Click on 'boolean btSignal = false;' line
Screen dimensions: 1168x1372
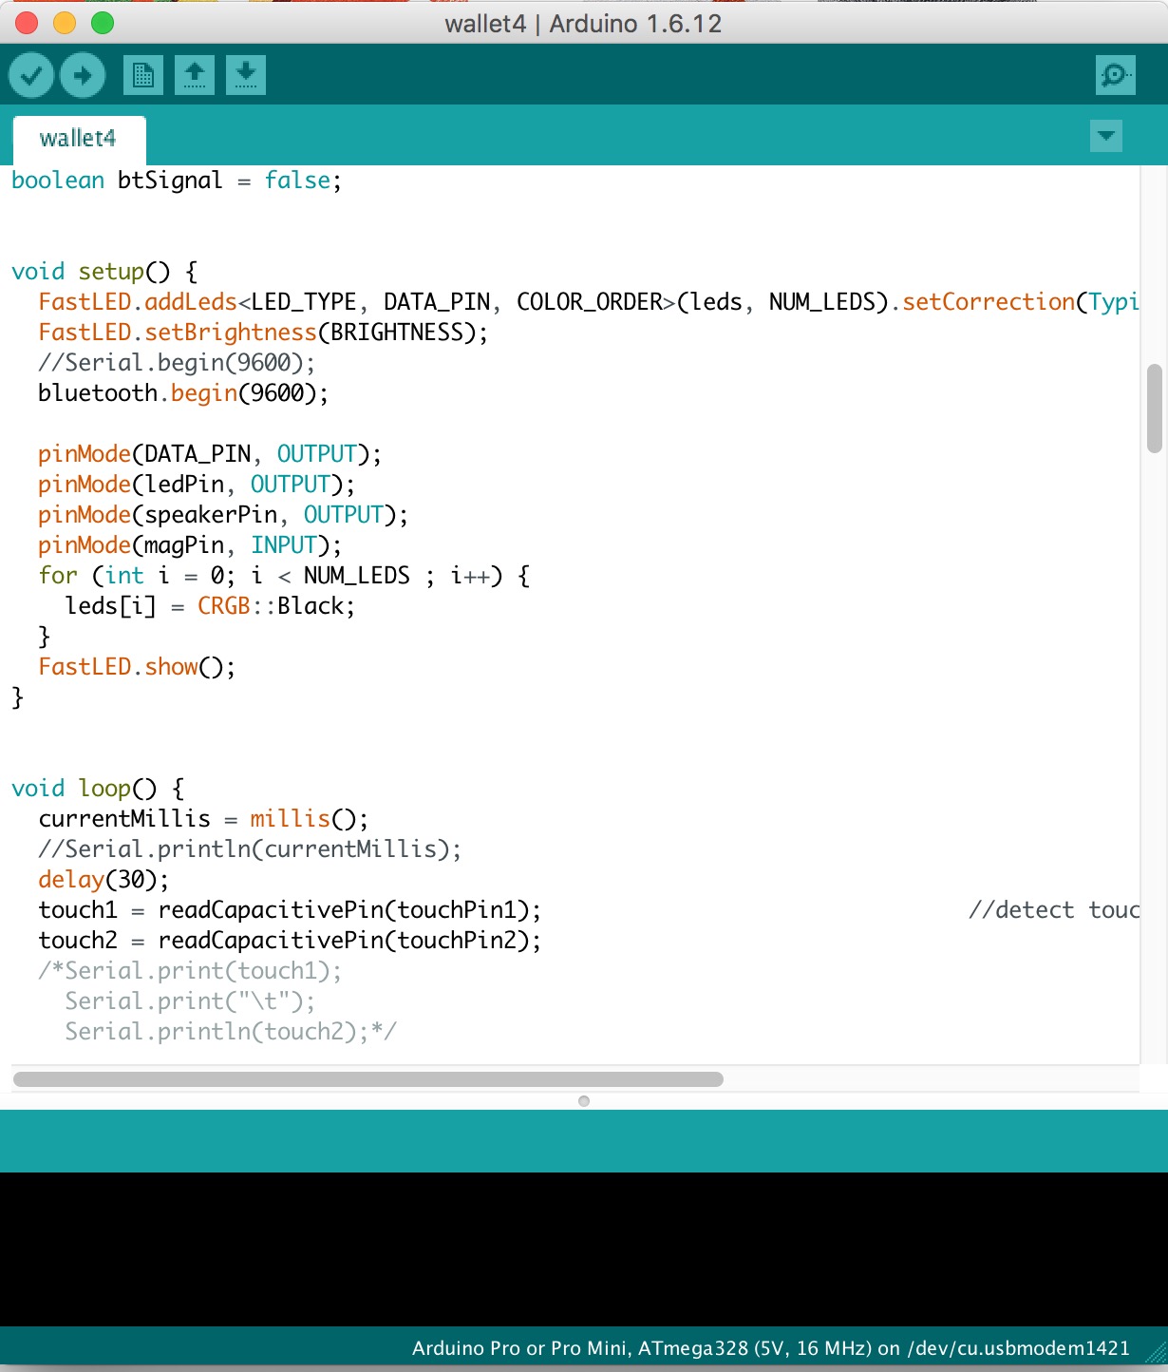click(177, 181)
